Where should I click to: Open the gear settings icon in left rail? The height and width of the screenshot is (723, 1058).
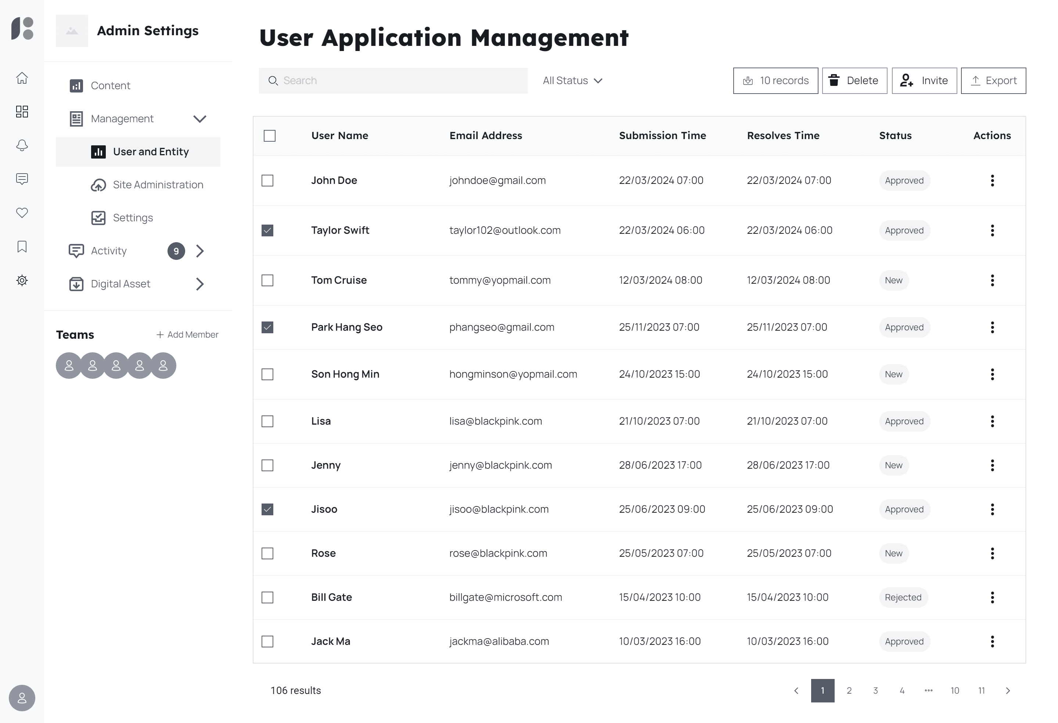point(22,280)
